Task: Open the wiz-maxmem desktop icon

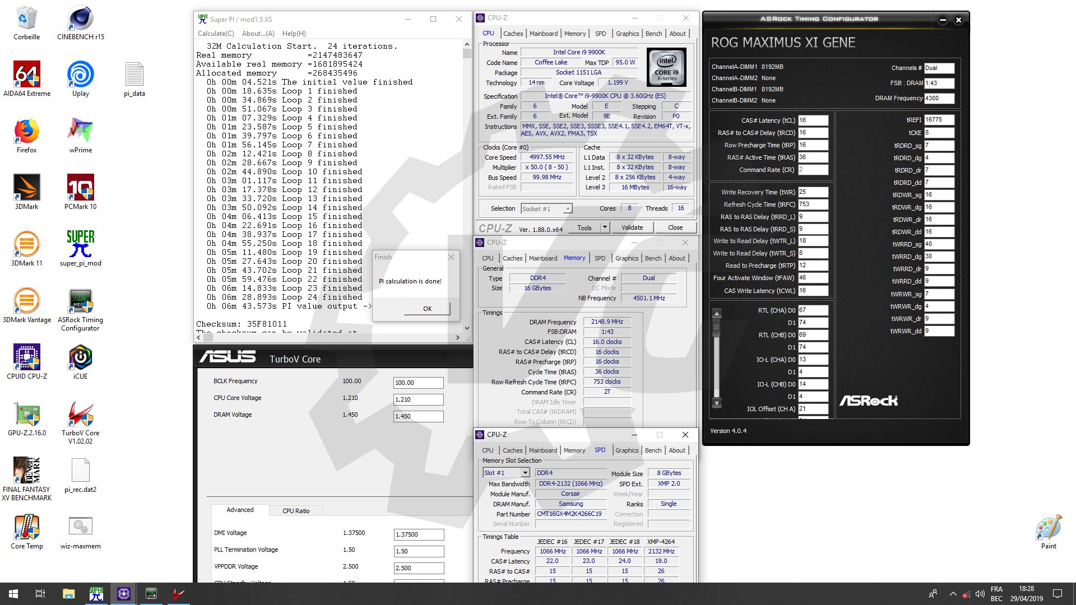Action: point(81,532)
